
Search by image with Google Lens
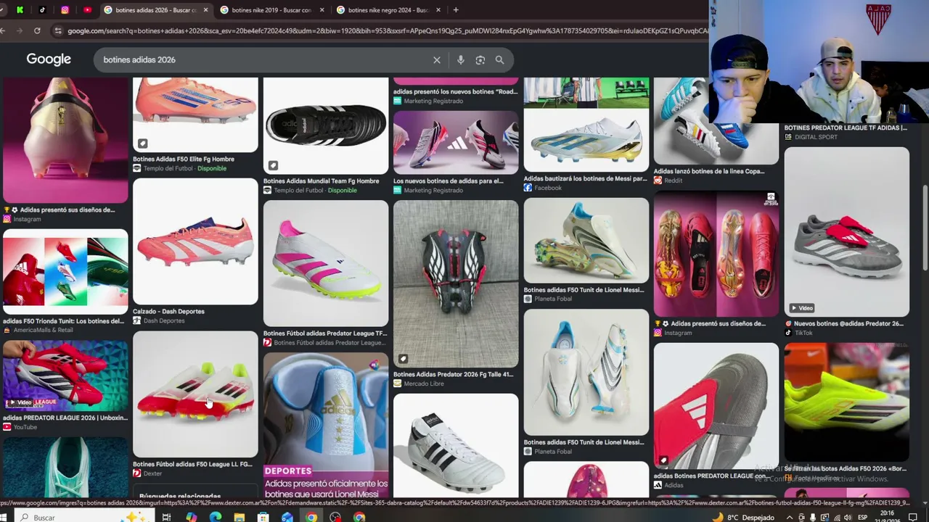pyautogui.click(x=480, y=59)
